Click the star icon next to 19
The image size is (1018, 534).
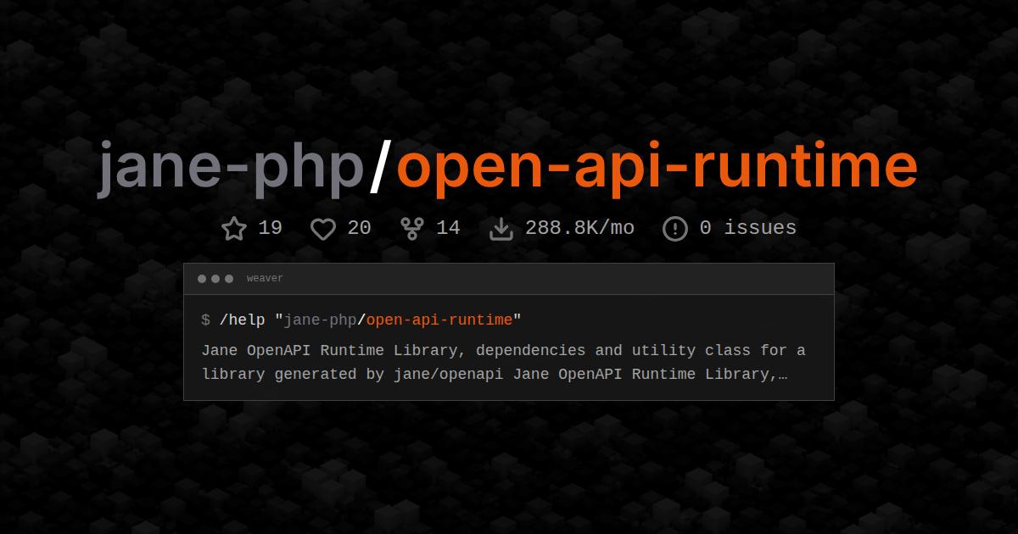click(x=234, y=229)
